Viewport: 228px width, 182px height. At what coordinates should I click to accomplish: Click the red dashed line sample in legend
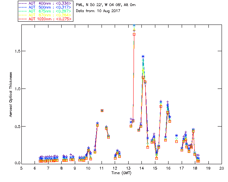[23, 19]
